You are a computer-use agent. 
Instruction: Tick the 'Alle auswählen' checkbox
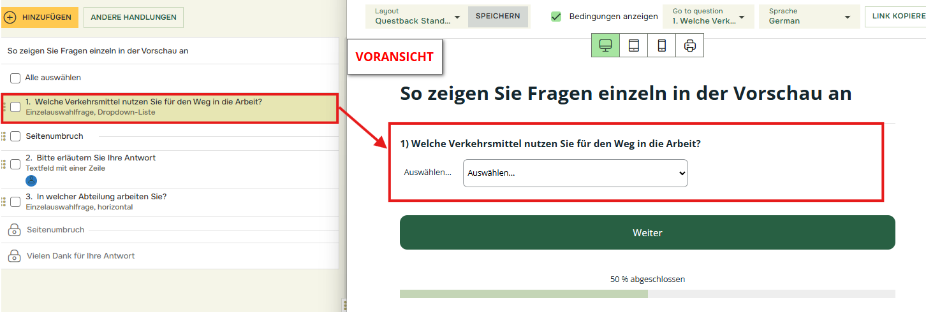click(x=15, y=78)
